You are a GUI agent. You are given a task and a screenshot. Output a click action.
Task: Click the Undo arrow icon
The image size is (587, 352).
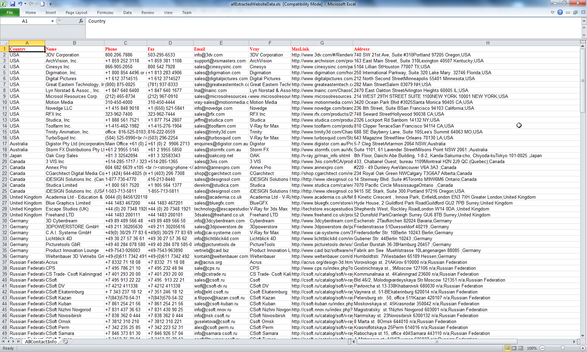click(x=20, y=4)
